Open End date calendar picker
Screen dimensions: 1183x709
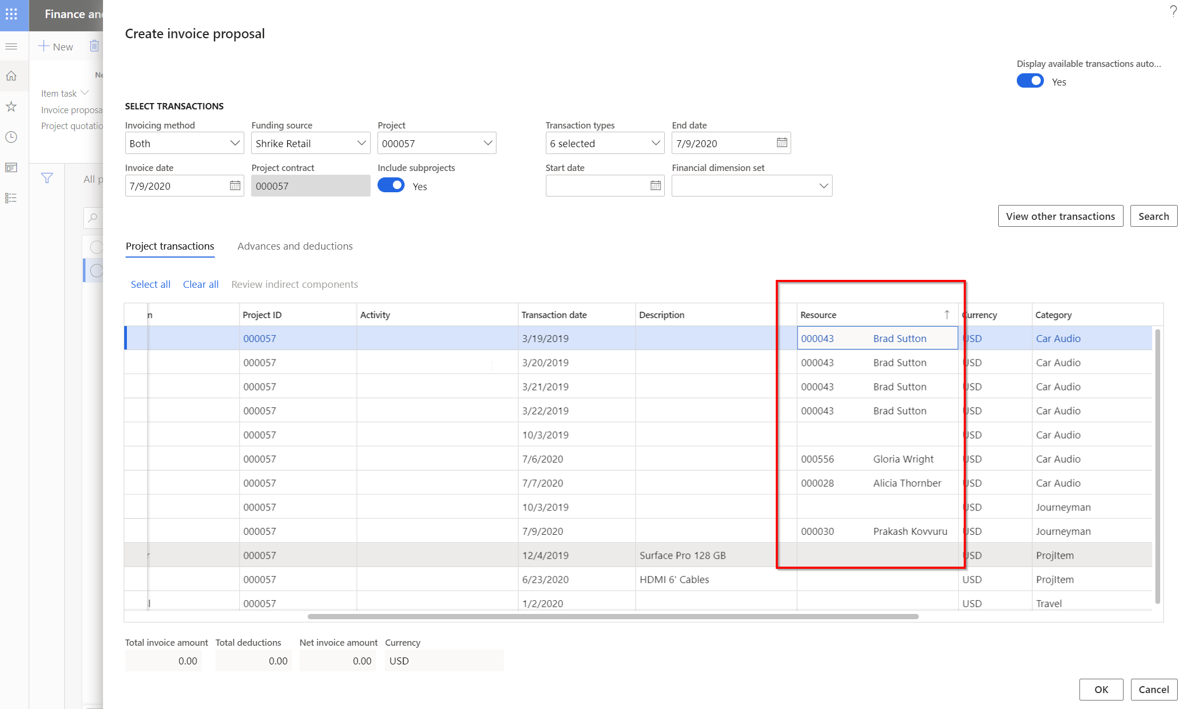782,143
